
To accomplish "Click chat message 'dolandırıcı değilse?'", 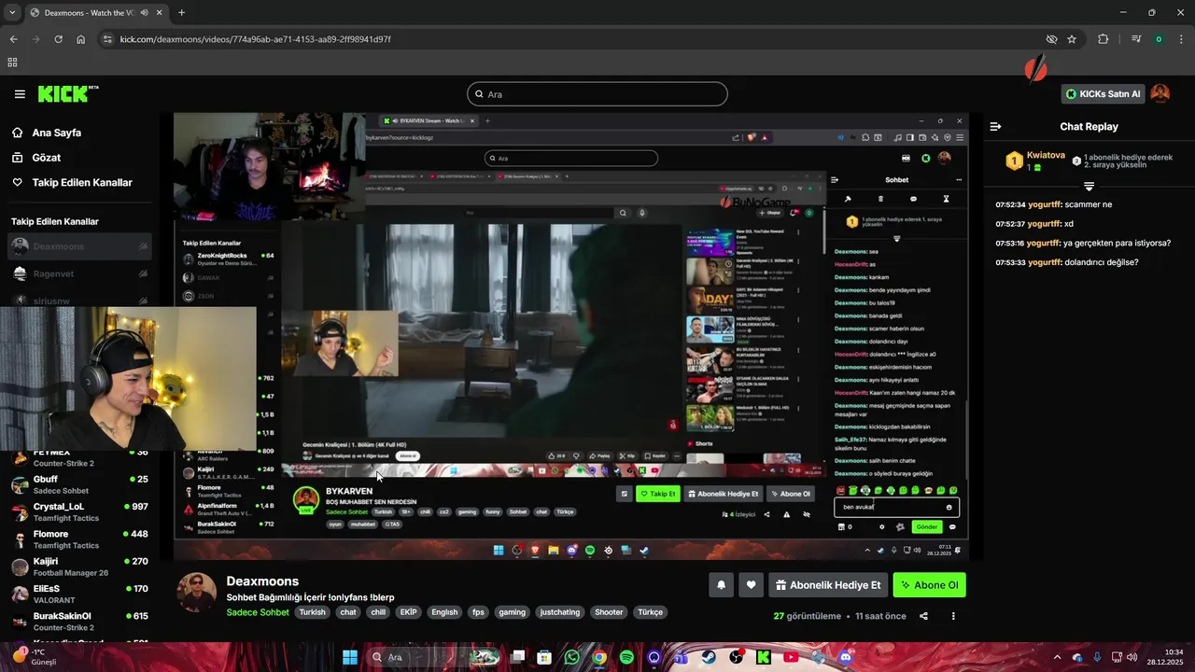I will pos(1101,262).
